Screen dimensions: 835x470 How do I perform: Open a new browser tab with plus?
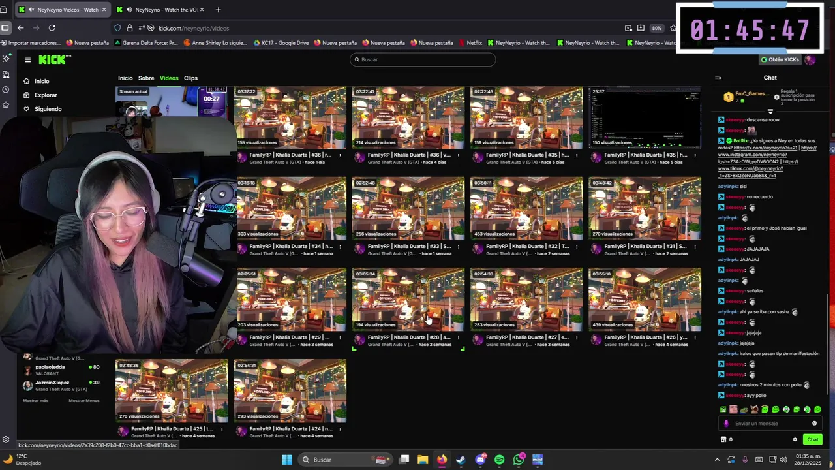[x=218, y=10]
